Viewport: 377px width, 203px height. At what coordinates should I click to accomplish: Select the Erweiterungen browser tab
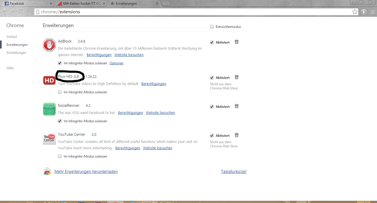[x=134, y=4]
